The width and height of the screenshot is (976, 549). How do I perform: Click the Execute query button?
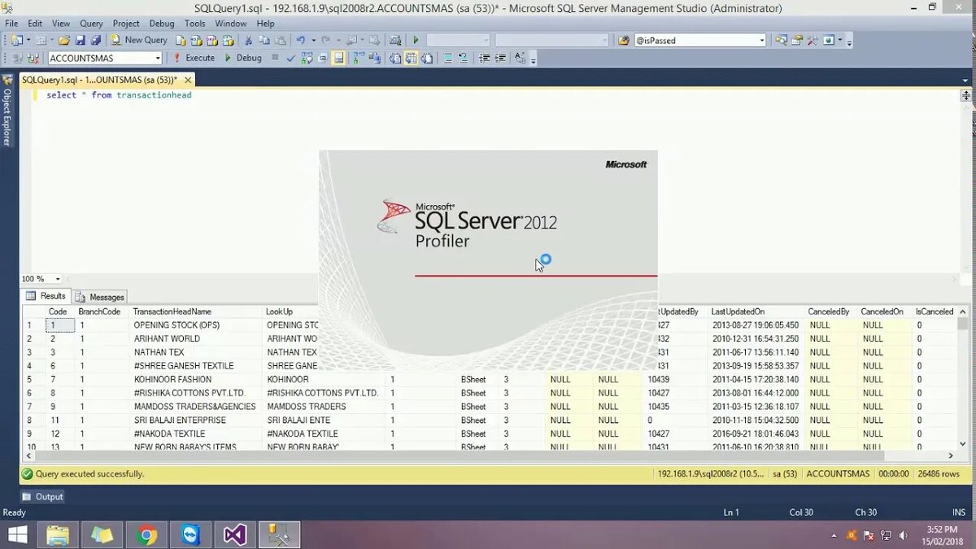click(x=194, y=58)
